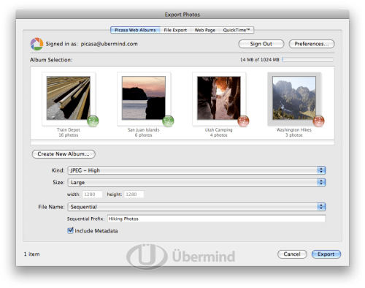Click the Export button
This screenshot has width=365, height=288.
(x=326, y=254)
